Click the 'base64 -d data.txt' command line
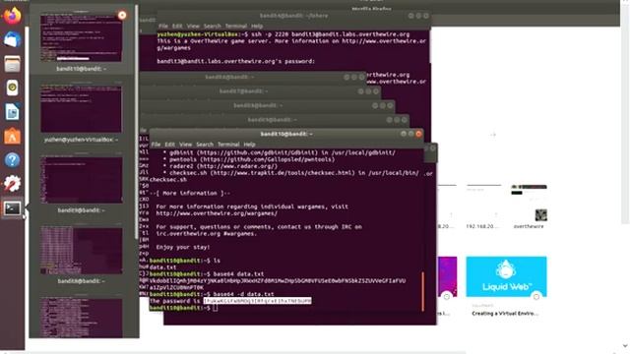 click(243, 294)
